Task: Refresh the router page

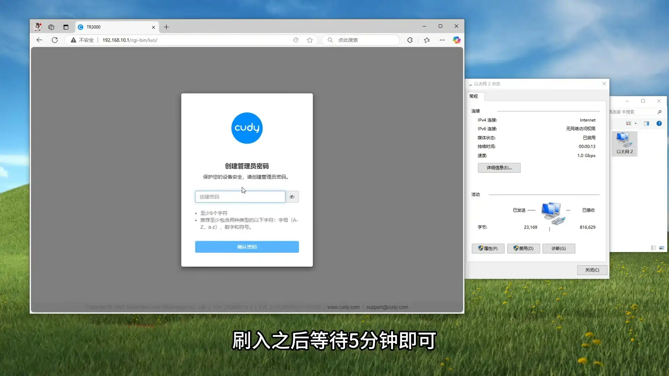Action: point(55,40)
